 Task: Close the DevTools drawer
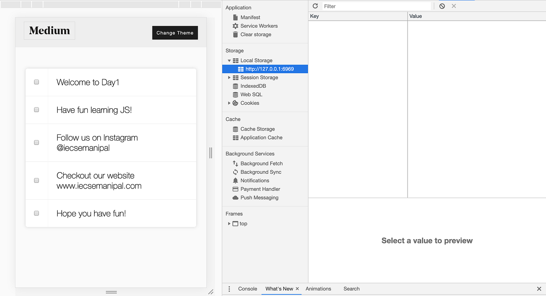coord(539,289)
